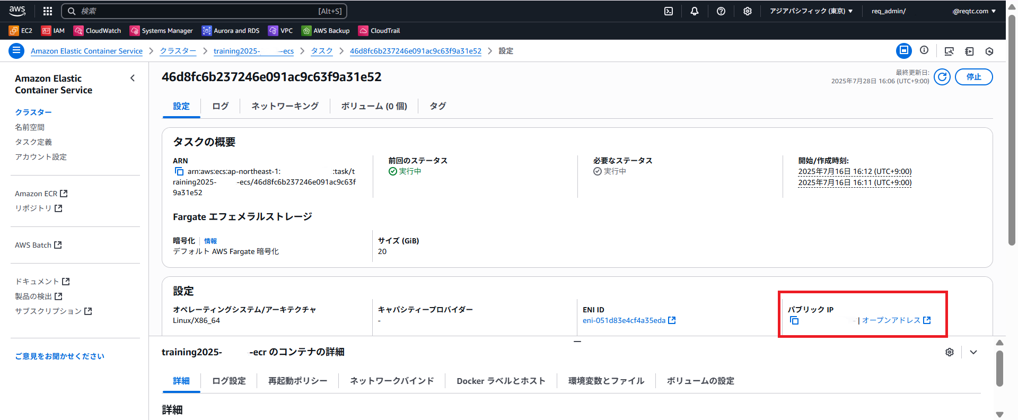The width and height of the screenshot is (1018, 420).
Task: Go to クラスター breadcrumb link
Action: coord(178,51)
